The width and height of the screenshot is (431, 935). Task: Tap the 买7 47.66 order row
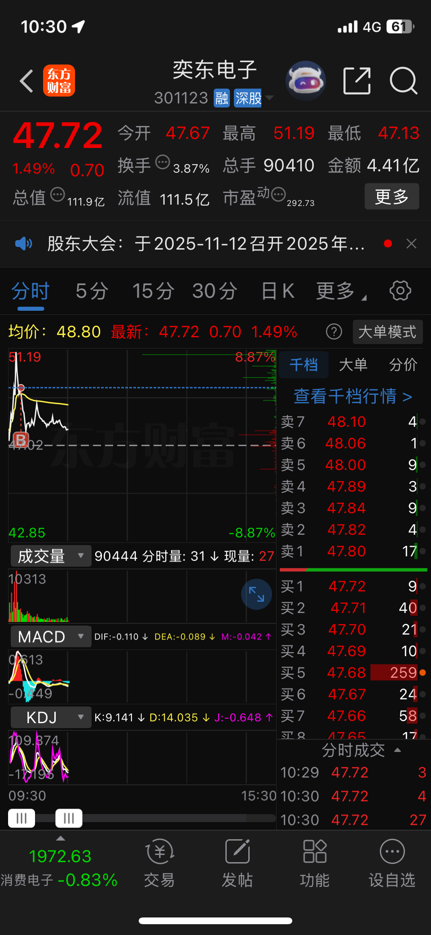coord(353,716)
